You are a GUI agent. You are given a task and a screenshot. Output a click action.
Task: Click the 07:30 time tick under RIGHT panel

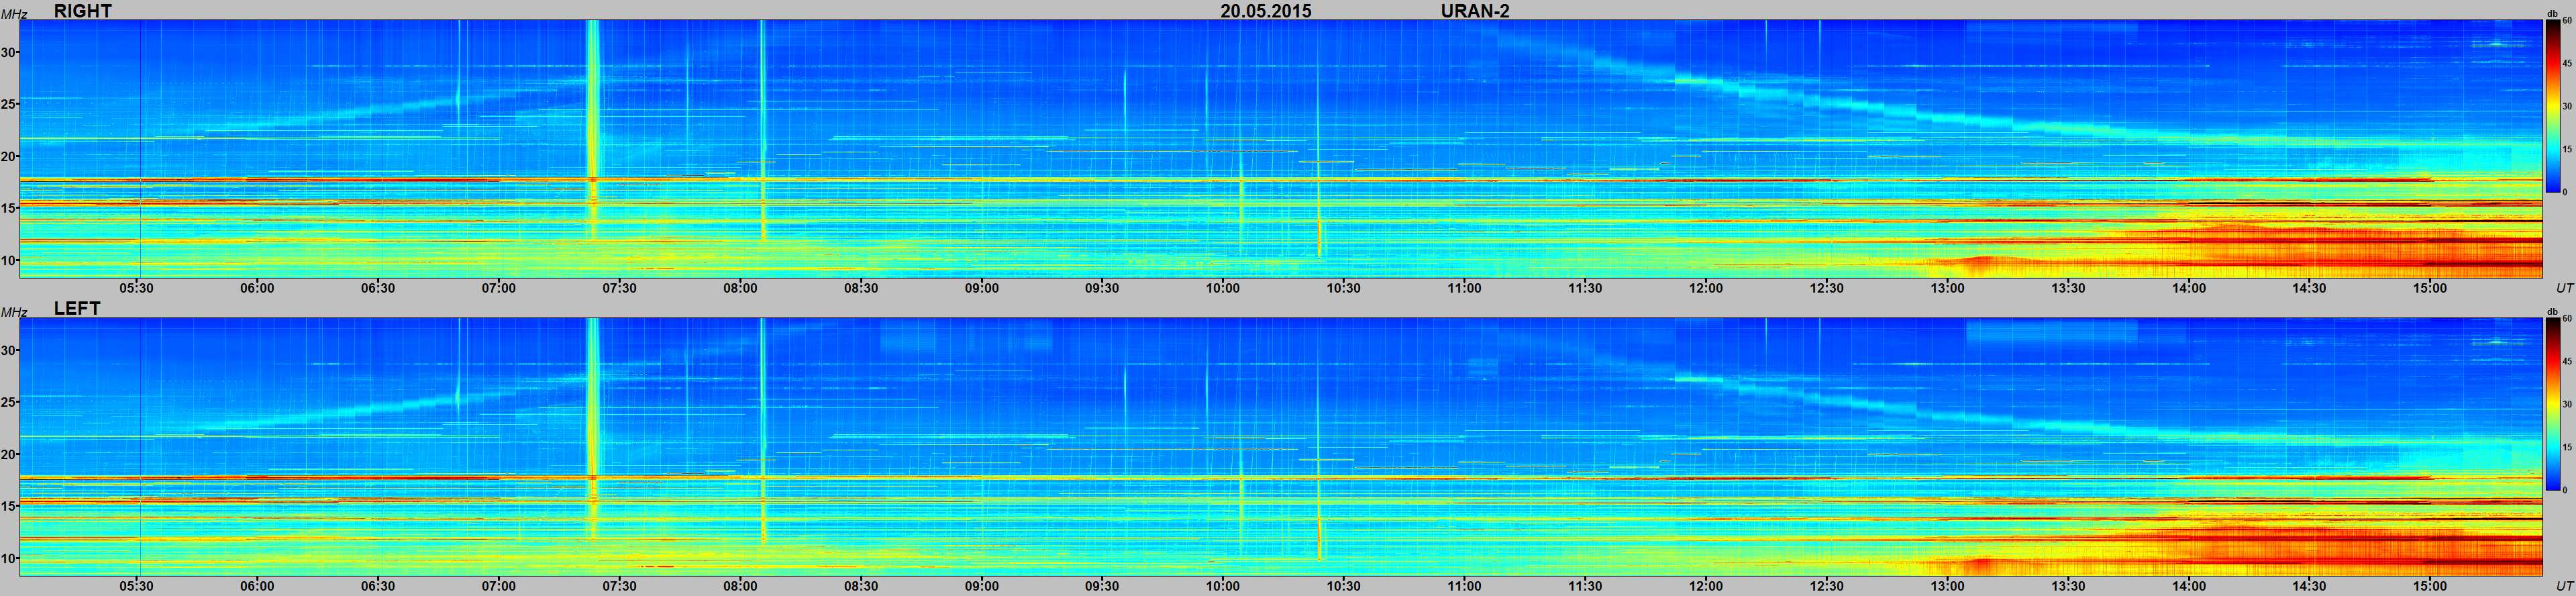tap(619, 288)
